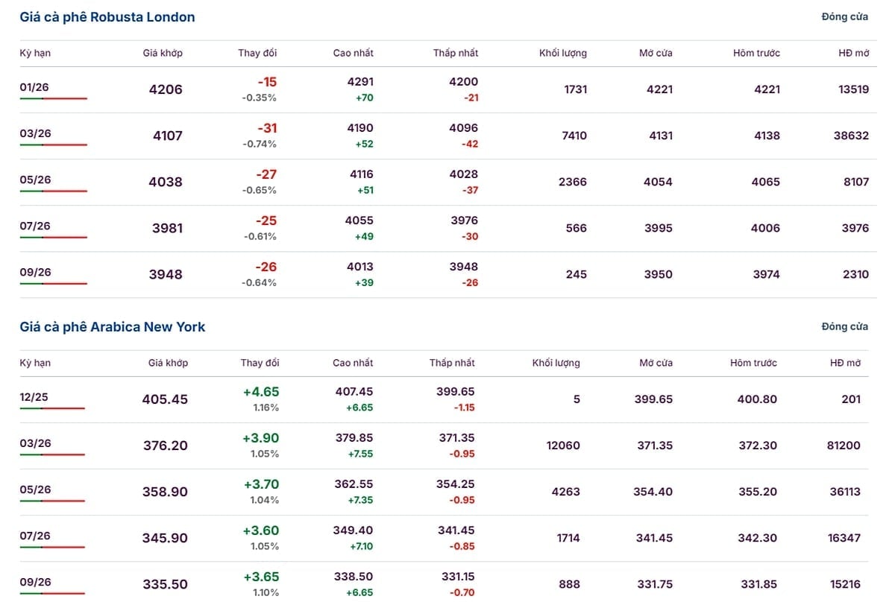The height and width of the screenshot is (602, 895).
Task: Click matched price 3948 for Robusta 09/26
Action: (x=167, y=274)
